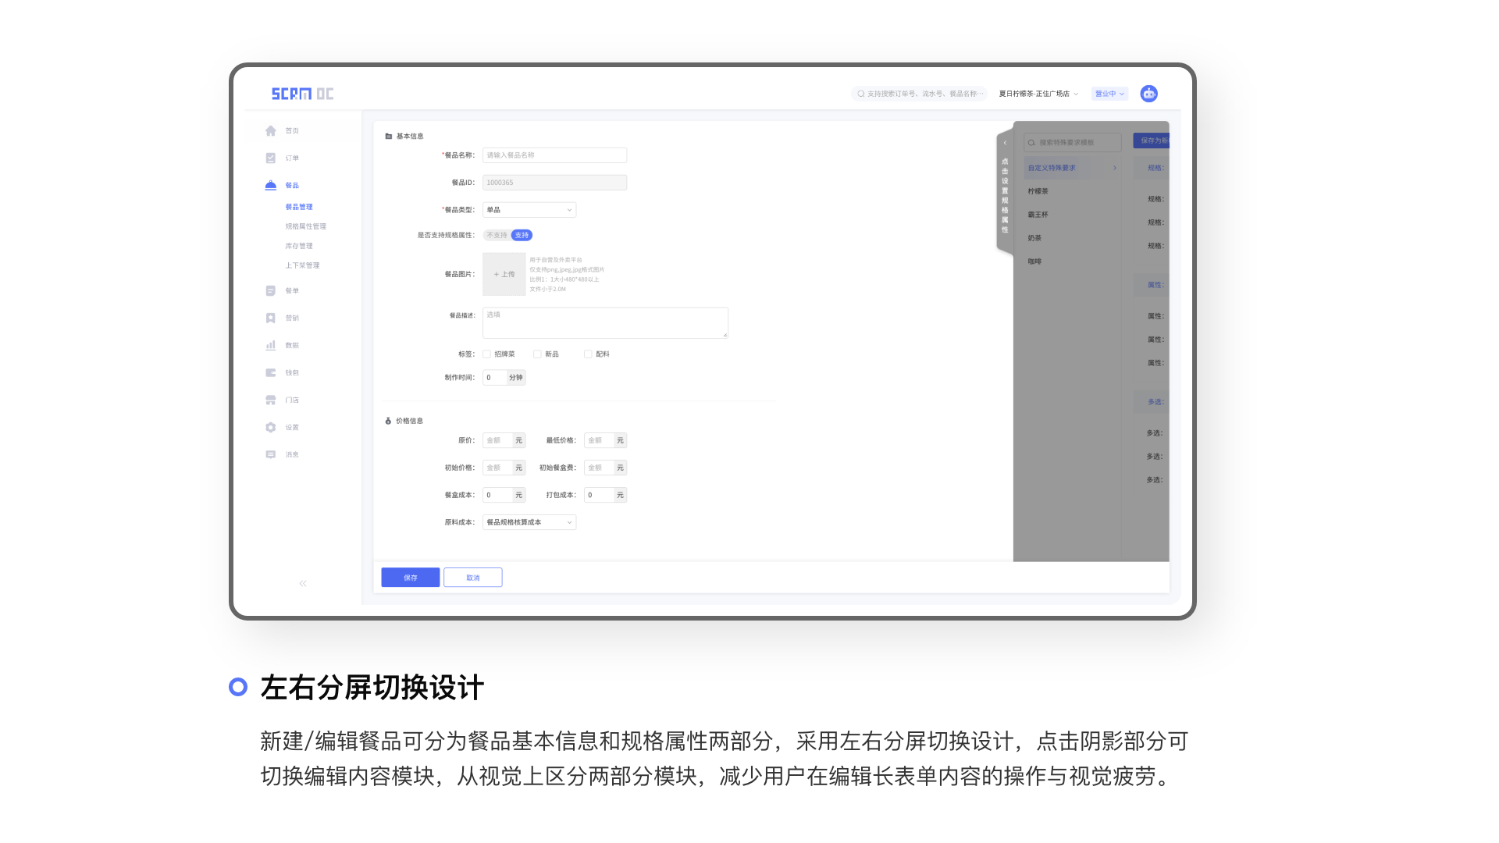Screen dimensions: 1499x843
Task: Click the robot avatar in header
Action: click(x=1148, y=94)
